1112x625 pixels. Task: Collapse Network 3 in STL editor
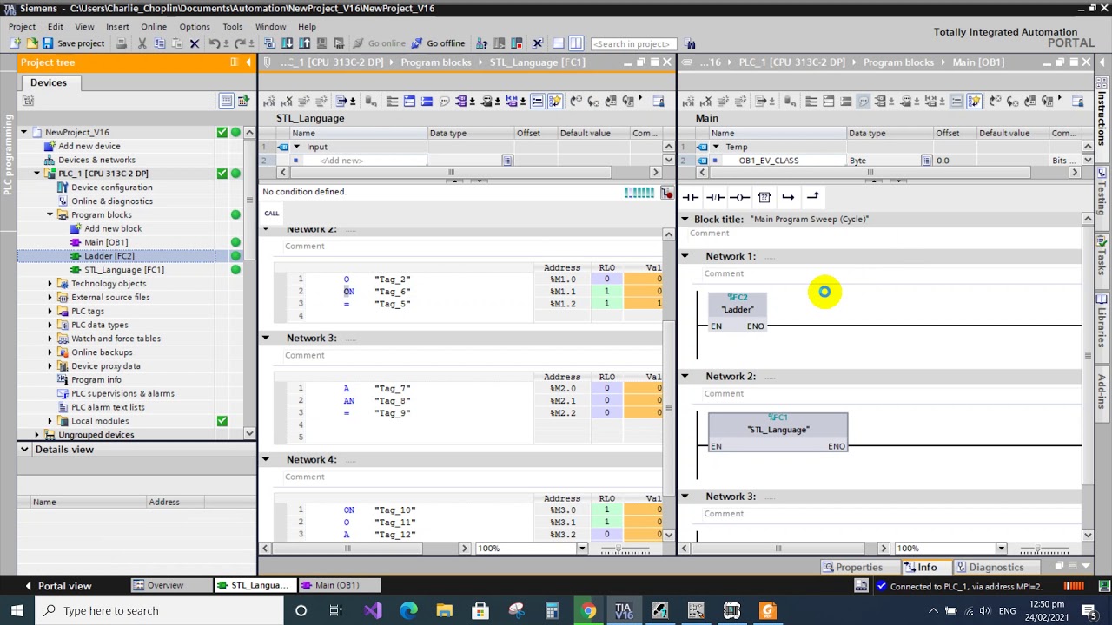click(266, 338)
